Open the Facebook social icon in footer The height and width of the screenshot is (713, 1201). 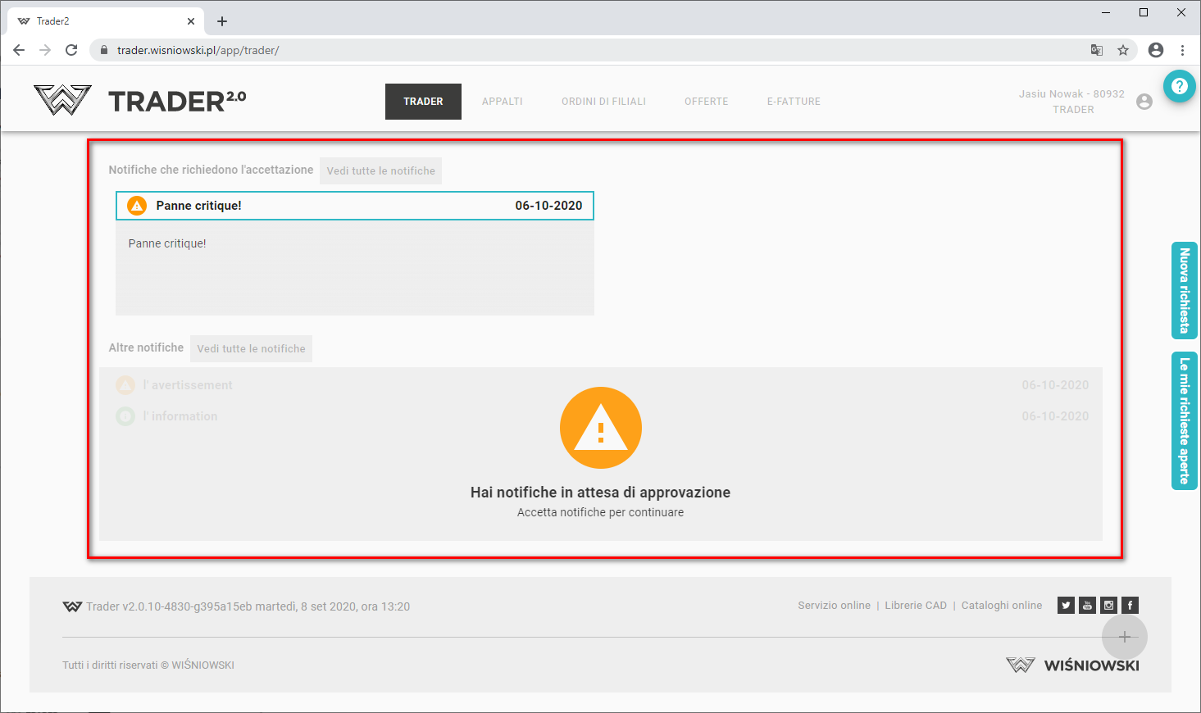(x=1130, y=606)
